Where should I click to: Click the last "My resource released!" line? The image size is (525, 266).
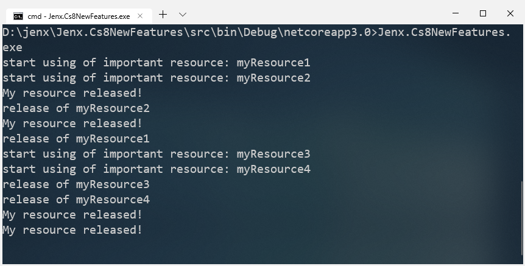(72, 230)
